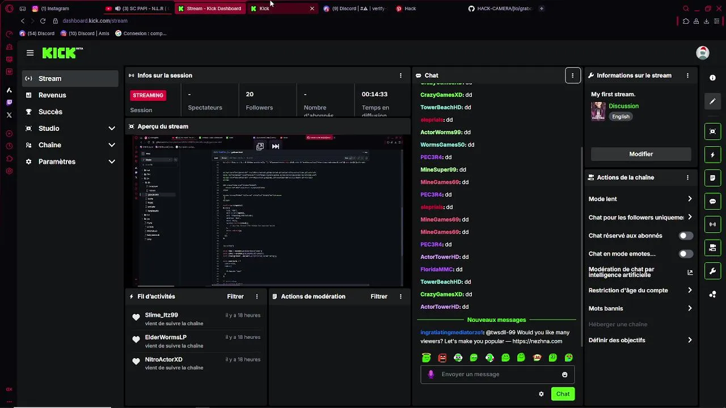Open the hamburger menu next to Kick logo
Image resolution: width=726 pixels, height=408 pixels.
tap(30, 53)
